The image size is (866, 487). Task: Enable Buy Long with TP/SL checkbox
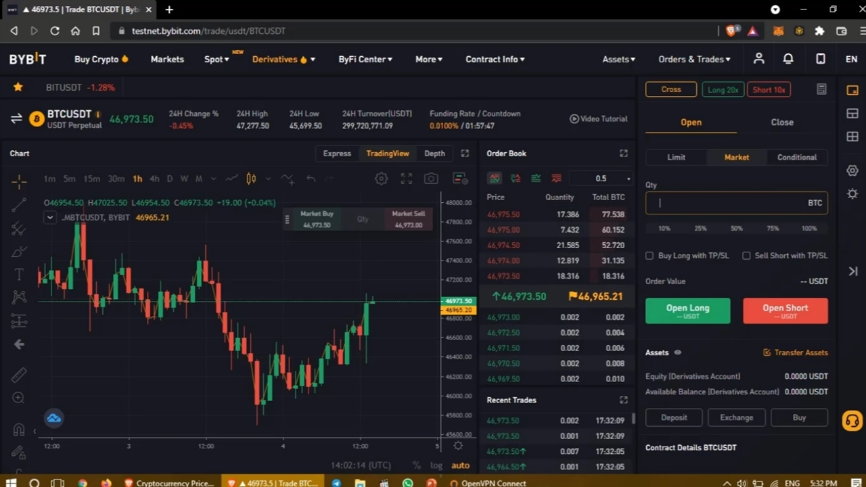tap(649, 256)
